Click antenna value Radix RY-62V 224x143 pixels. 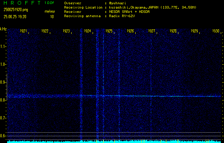click(x=122, y=16)
